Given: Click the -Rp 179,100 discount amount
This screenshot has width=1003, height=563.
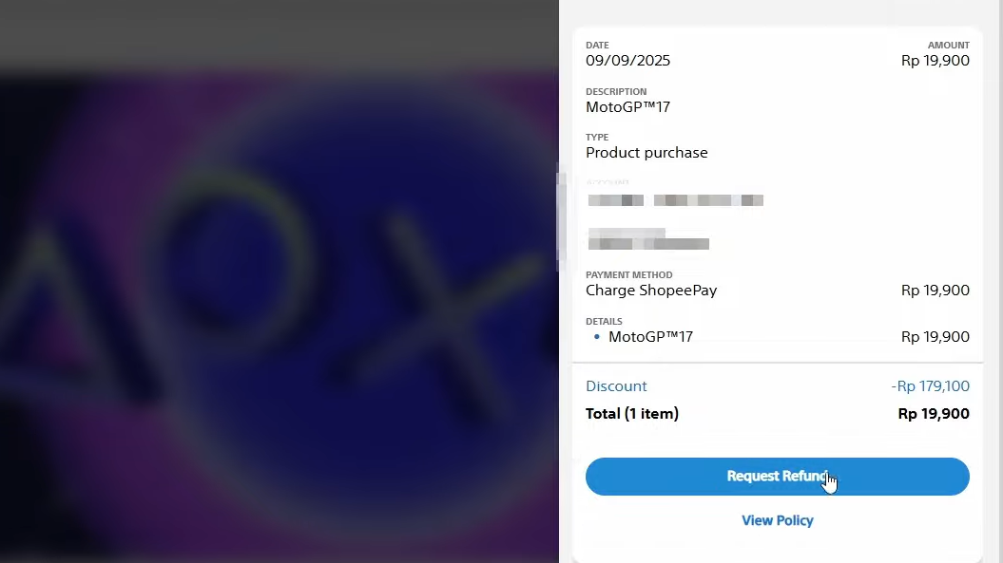Looking at the screenshot, I should coord(930,386).
